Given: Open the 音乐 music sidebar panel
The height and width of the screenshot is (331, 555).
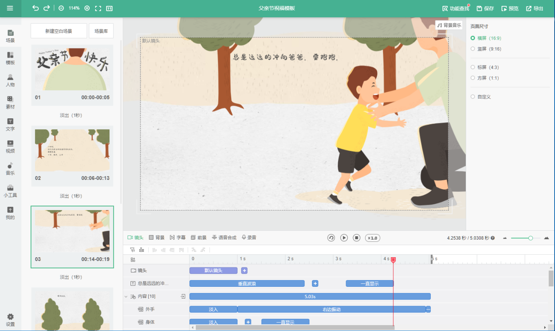Looking at the screenshot, I should (11, 169).
